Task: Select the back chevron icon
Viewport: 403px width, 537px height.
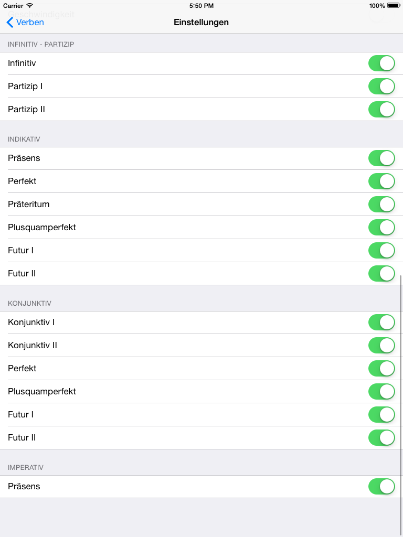Action: click(x=9, y=23)
